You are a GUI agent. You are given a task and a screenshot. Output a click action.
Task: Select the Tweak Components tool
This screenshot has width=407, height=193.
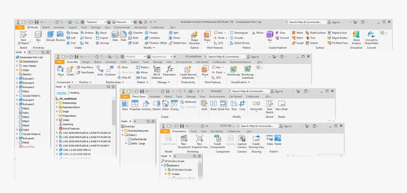[218, 141]
